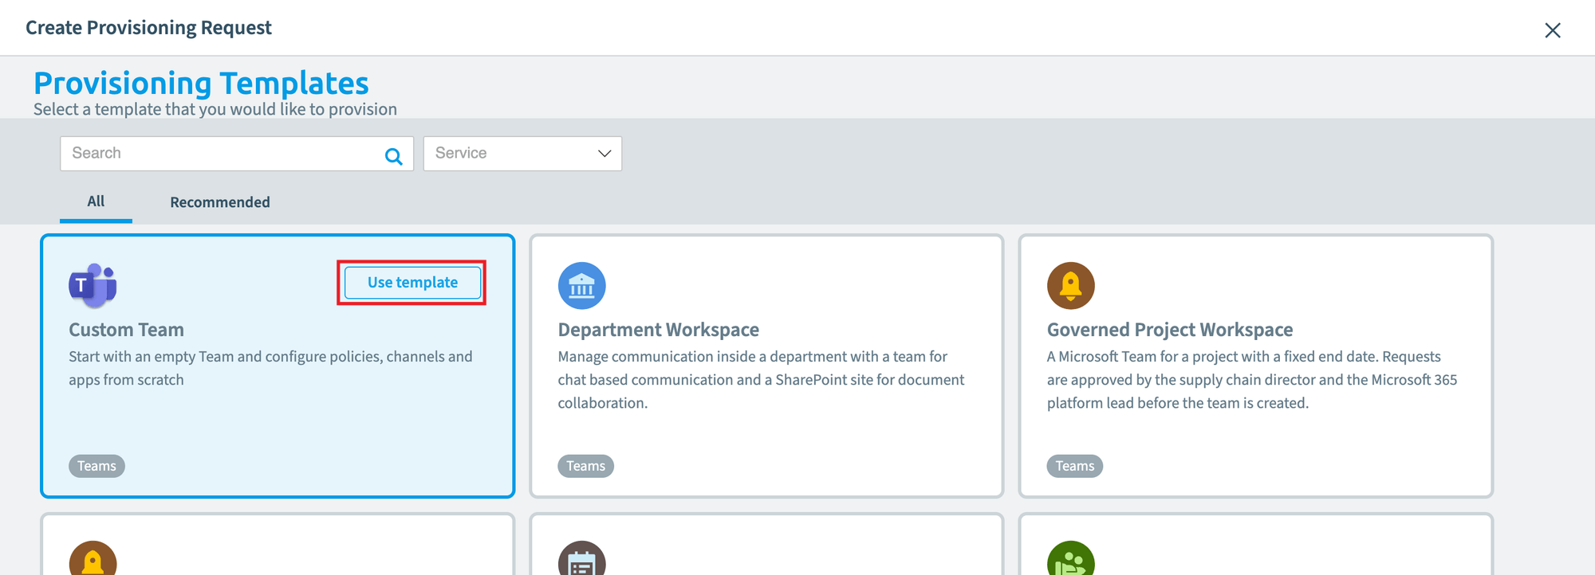Click the Custom Team description text
Screen dimensions: 1595x575
click(x=270, y=368)
